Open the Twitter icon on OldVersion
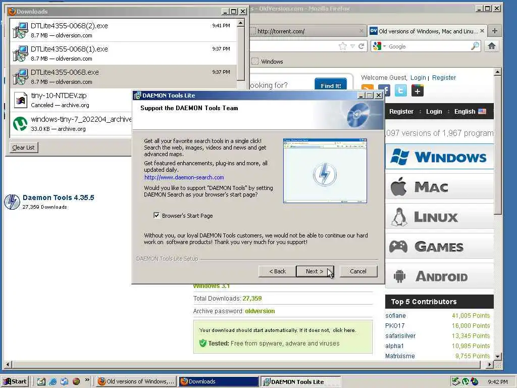Screen dimensions: 517x388 [x=401, y=90]
